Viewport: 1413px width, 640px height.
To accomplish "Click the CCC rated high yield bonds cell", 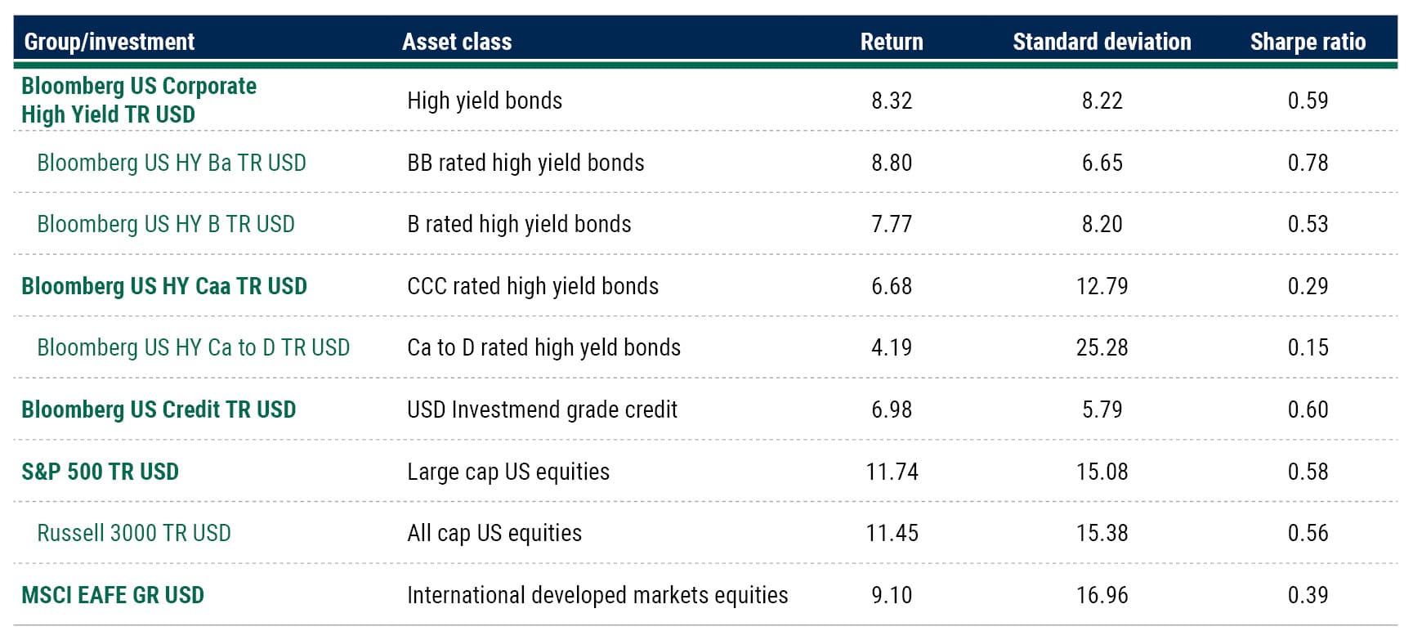I will [533, 286].
